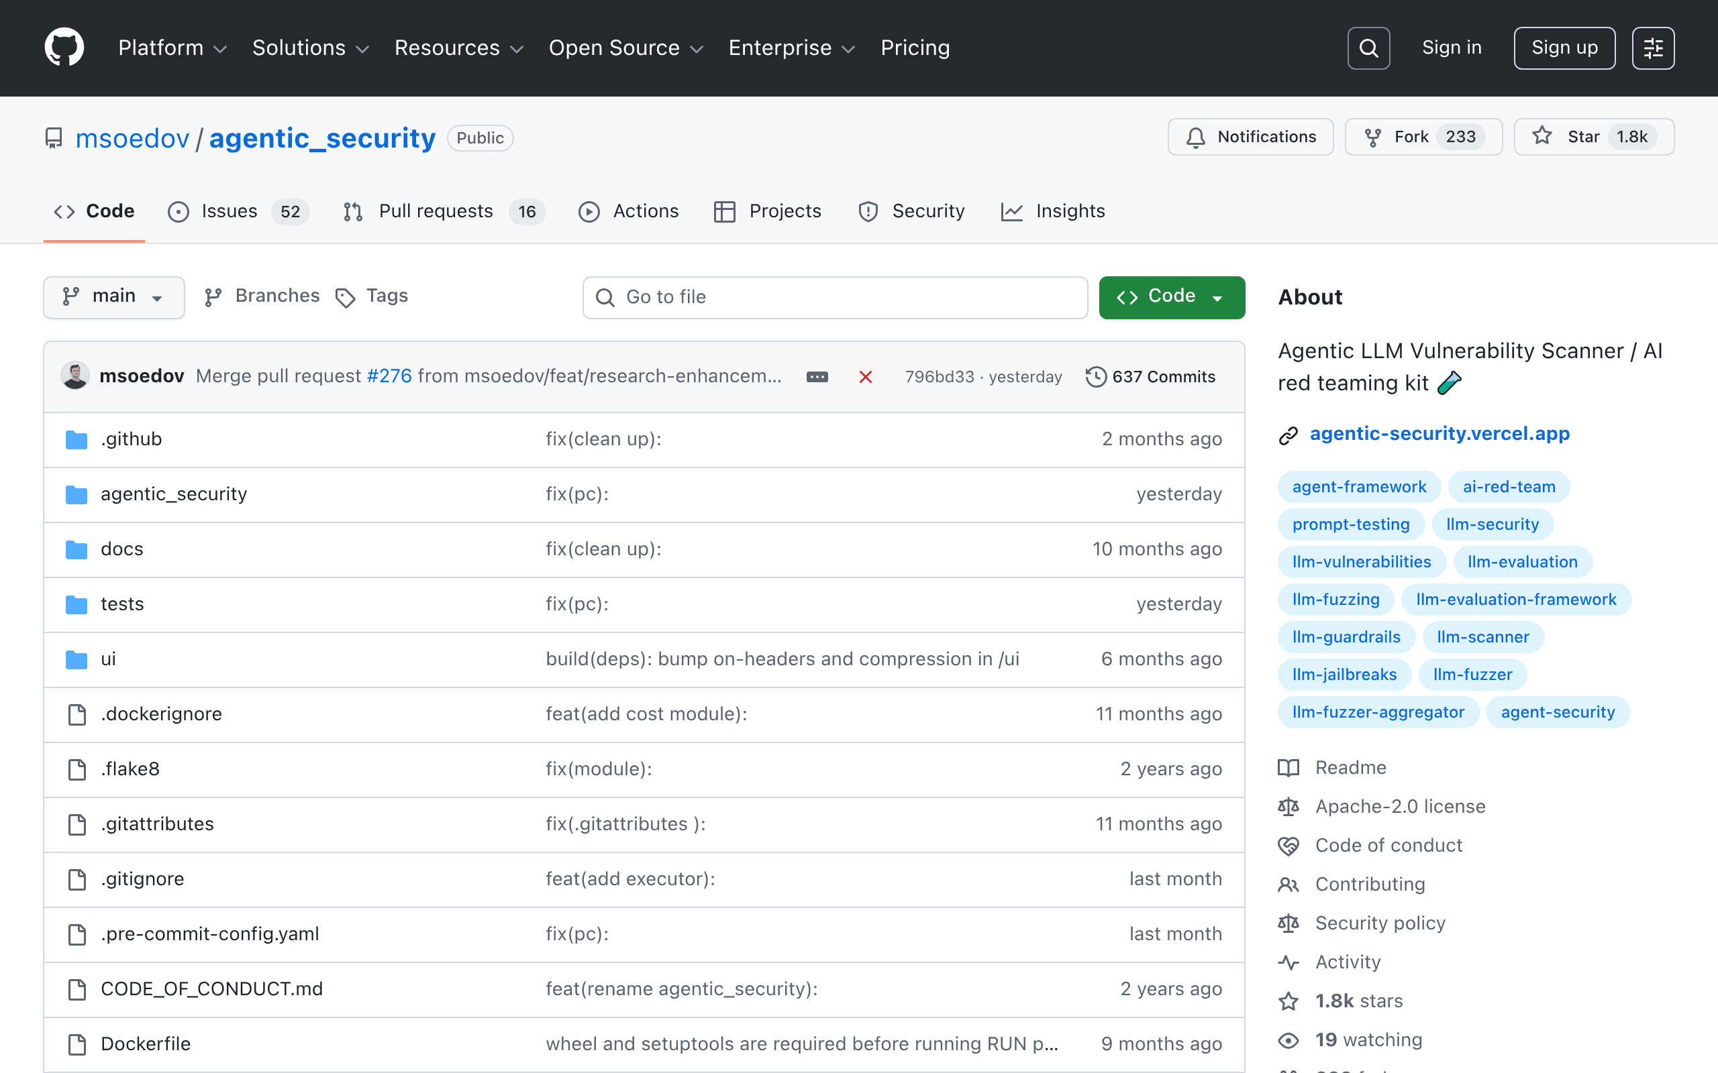
Task: View 637 Commits history
Action: tap(1150, 377)
